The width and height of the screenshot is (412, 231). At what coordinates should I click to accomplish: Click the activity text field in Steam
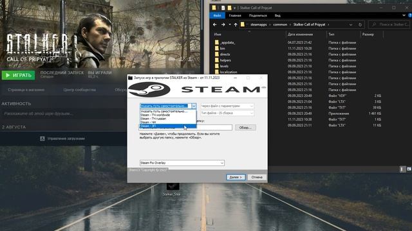63,114
